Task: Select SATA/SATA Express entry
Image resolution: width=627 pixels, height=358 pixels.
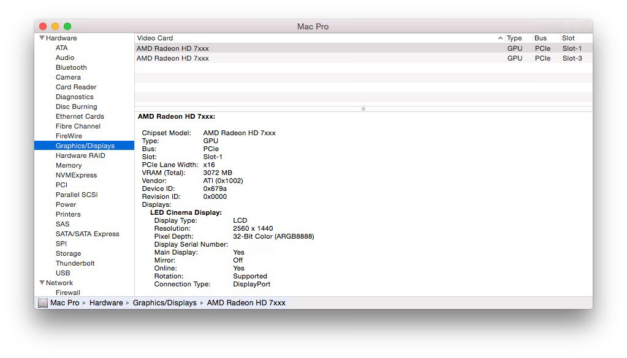Action: coord(88,234)
